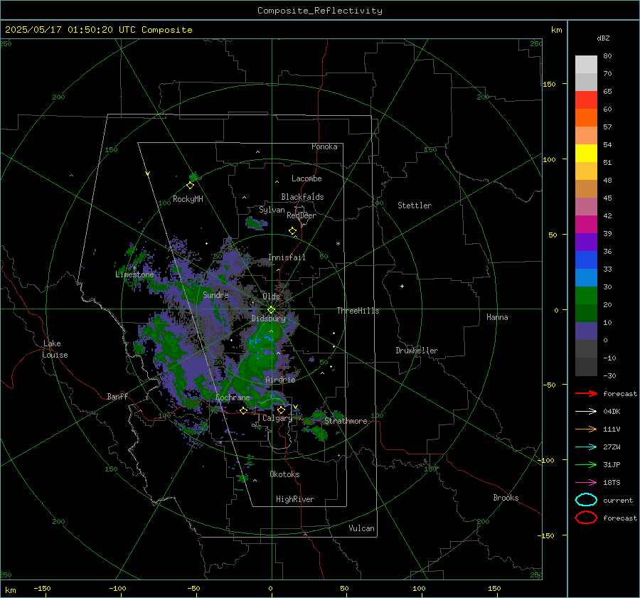Image resolution: width=640 pixels, height=598 pixels.
Task: Click the cyan 'current' ellipse in legend
Action: pyautogui.click(x=586, y=500)
